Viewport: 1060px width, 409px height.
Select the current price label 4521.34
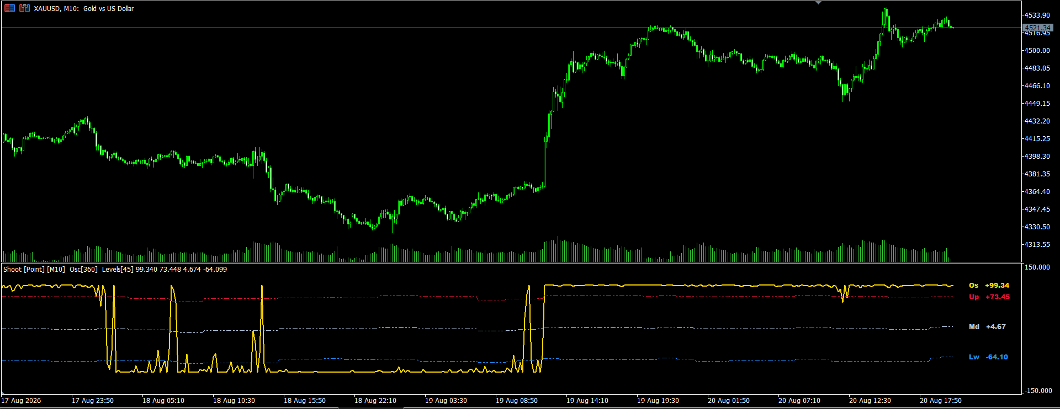tap(1037, 28)
